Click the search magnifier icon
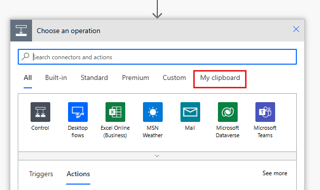320x190 pixels. click(x=26, y=57)
